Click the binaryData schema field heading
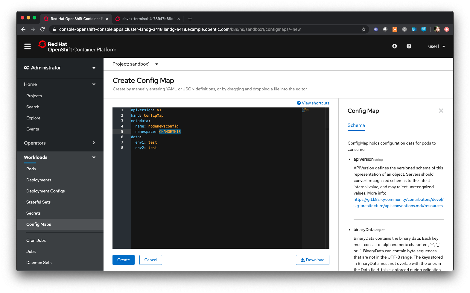The width and height of the screenshot is (470, 293). [x=364, y=230]
